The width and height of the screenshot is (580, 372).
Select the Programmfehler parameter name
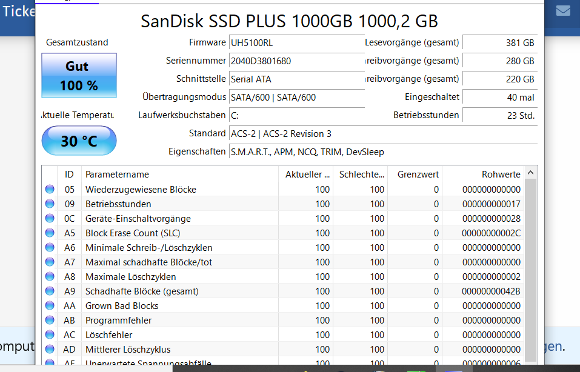[x=118, y=321]
